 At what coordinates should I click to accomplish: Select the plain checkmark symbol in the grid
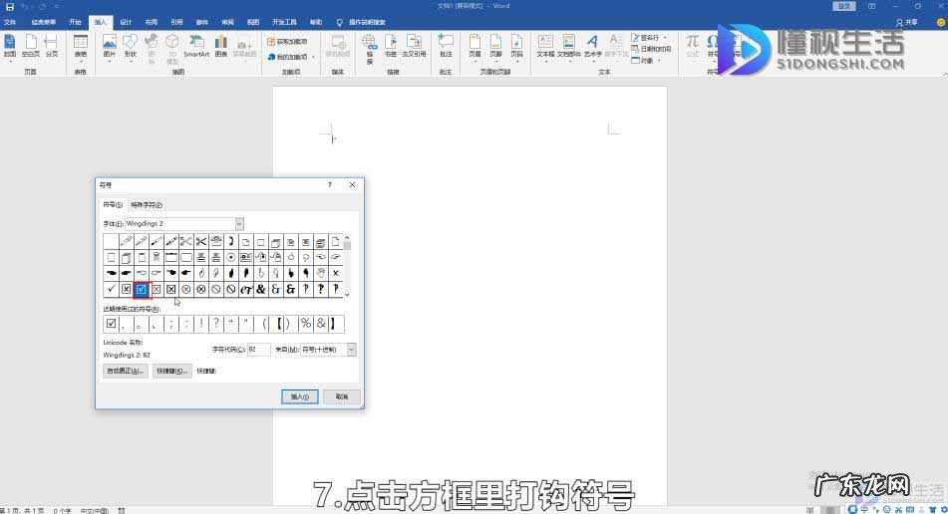(112, 289)
